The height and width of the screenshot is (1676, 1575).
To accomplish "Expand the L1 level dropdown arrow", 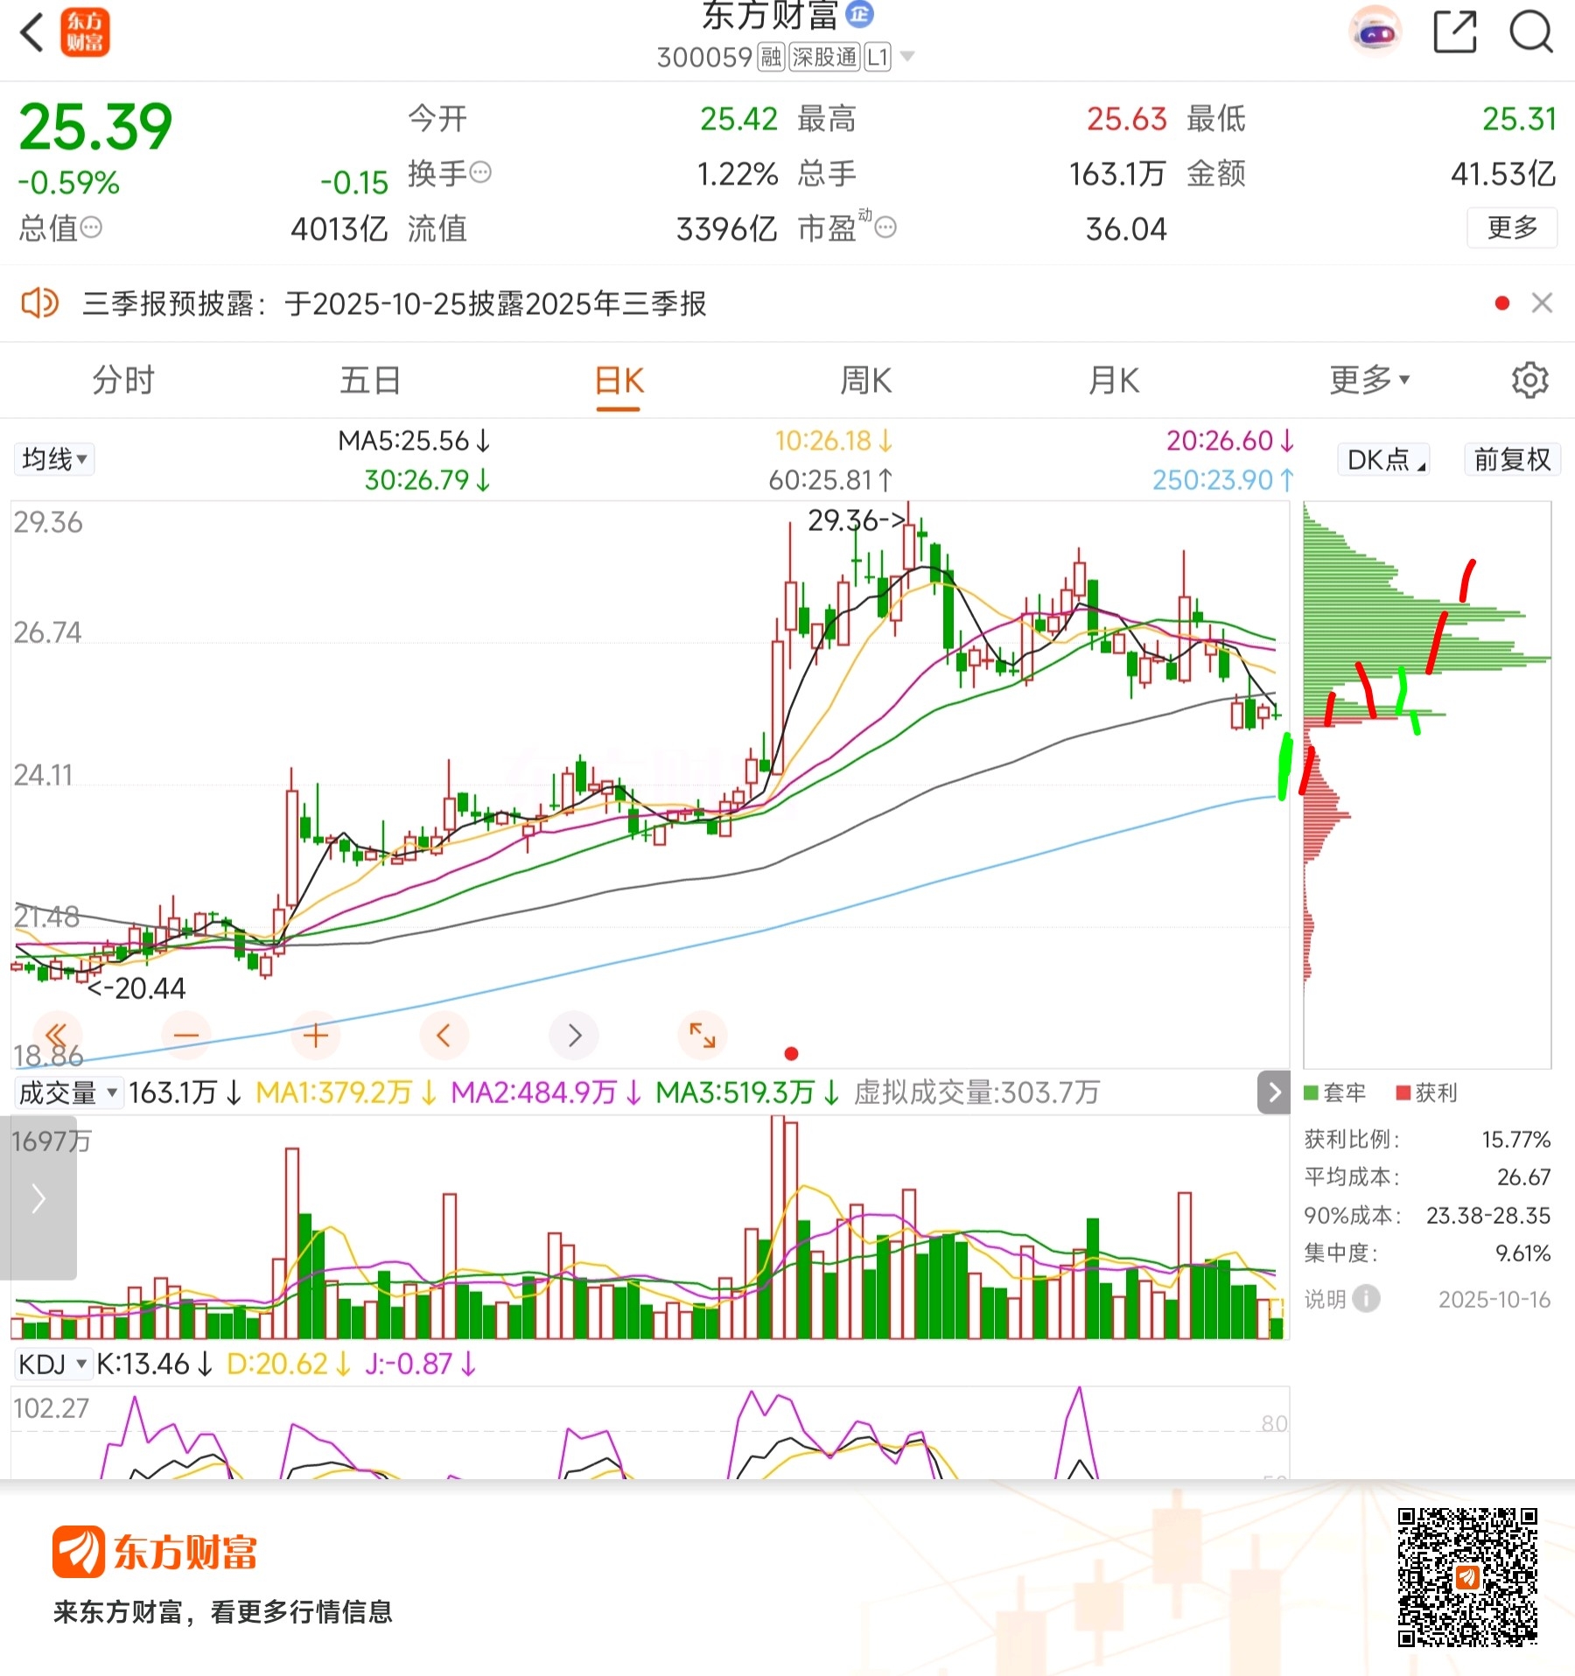I will pyautogui.click(x=907, y=58).
